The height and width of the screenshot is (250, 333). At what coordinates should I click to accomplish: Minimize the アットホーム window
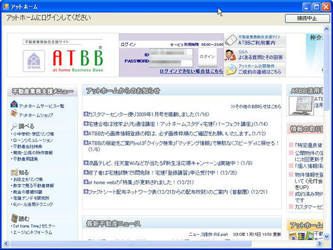[306, 7]
